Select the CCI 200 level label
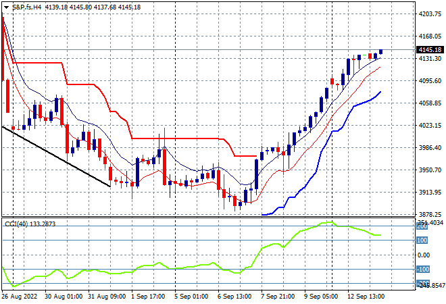The image size is (446, 304). (x=422, y=226)
